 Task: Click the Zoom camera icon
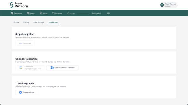point(20,92)
